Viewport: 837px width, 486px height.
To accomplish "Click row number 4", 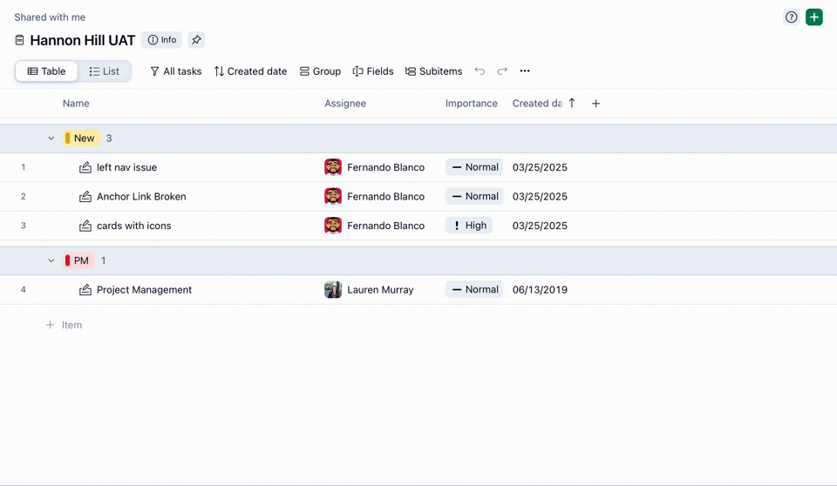I will 23,290.
